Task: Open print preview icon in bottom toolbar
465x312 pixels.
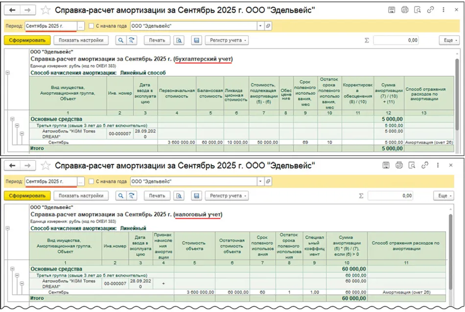Action: (x=179, y=196)
